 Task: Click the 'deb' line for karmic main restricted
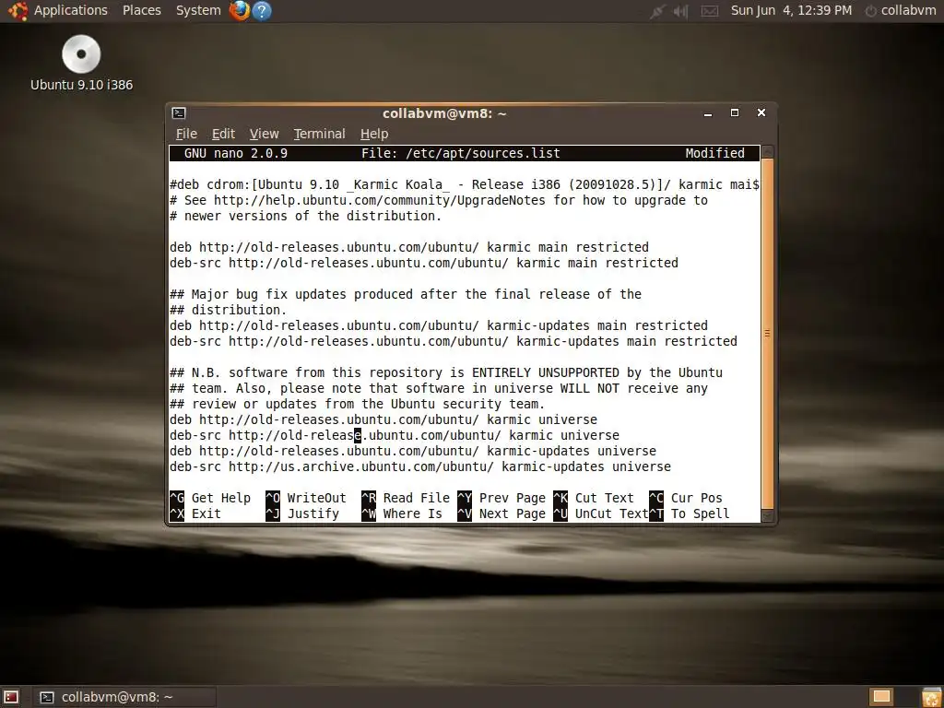408,247
